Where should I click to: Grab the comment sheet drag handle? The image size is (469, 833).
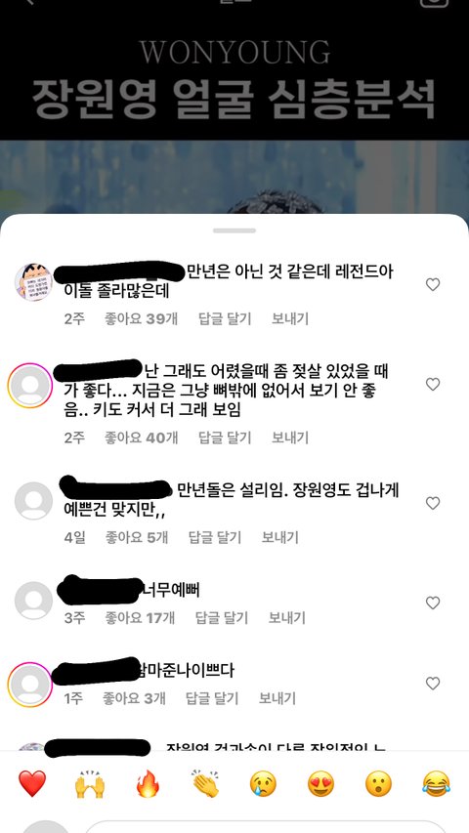click(234, 230)
